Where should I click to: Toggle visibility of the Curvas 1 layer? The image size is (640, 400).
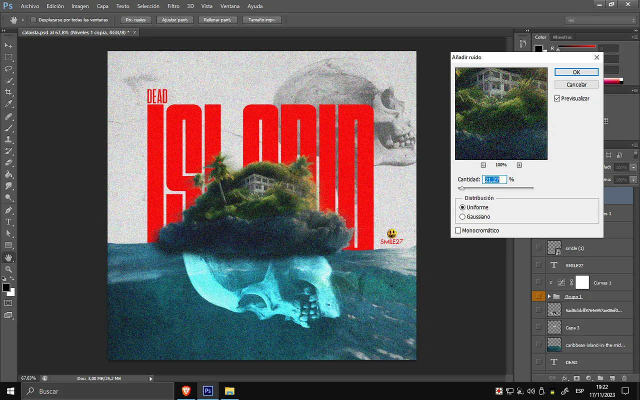(x=538, y=282)
